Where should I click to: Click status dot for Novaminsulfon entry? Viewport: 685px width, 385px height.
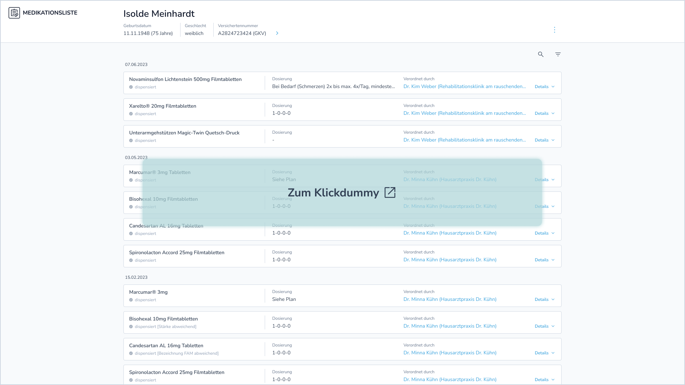pyautogui.click(x=131, y=87)
